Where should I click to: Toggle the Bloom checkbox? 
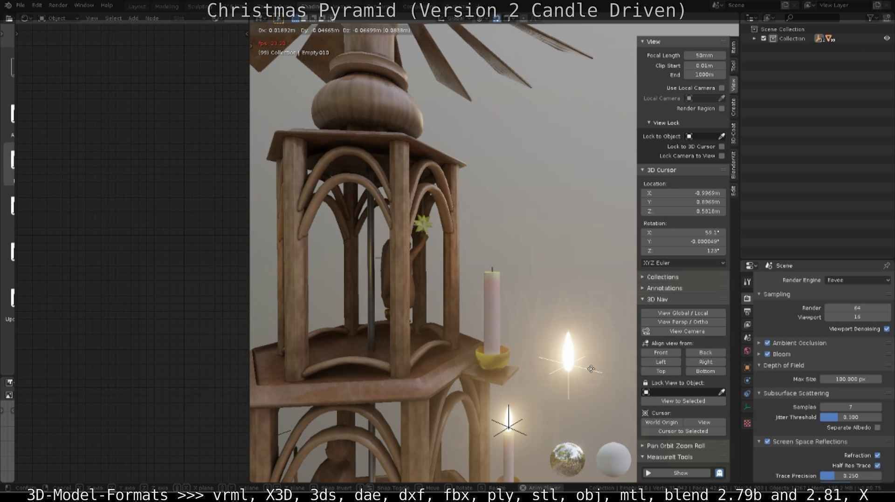(x=767, y=354)
